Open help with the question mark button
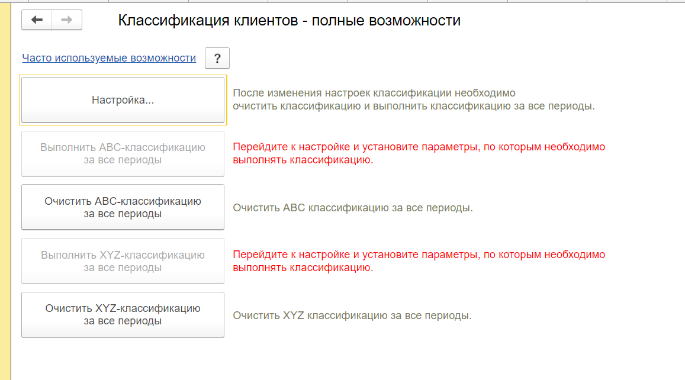 click(217, 59)
